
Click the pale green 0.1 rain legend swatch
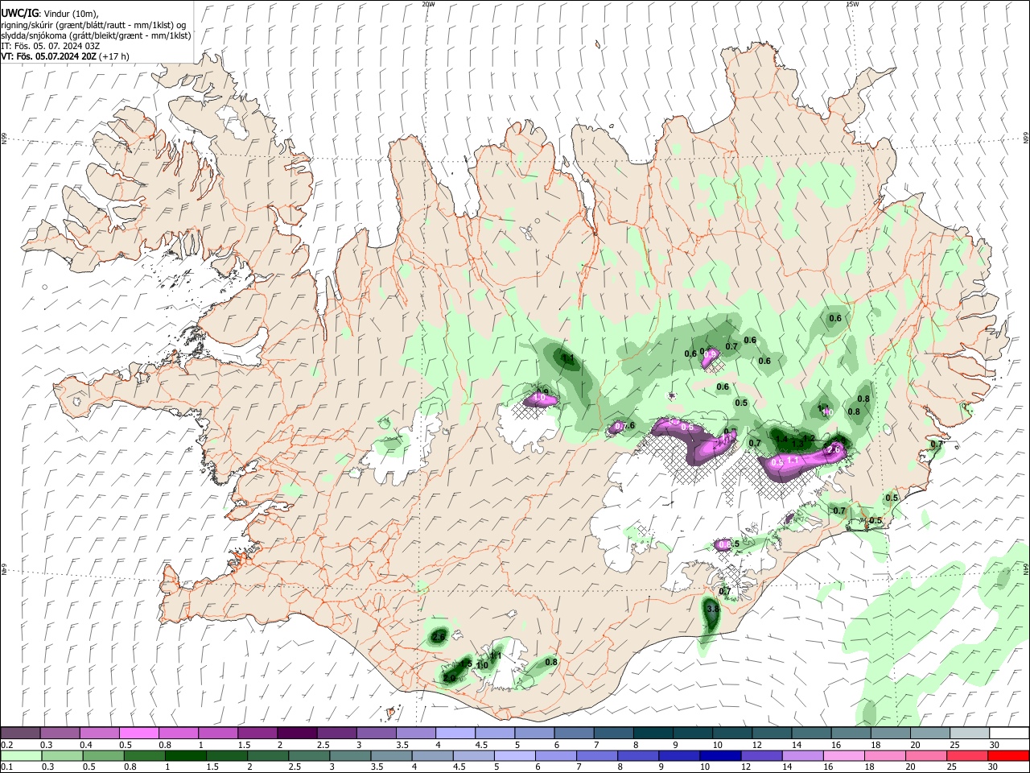(20, 755)
